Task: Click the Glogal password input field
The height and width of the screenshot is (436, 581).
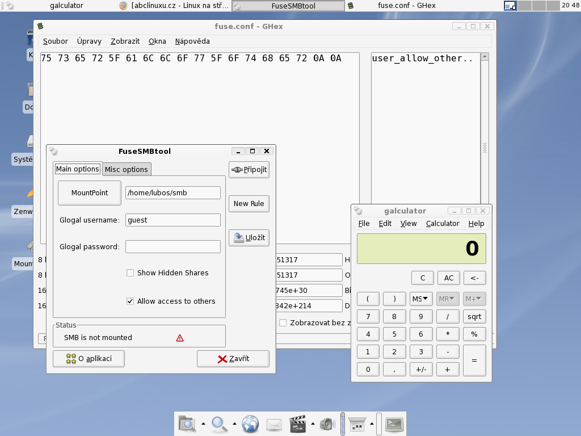Action: click(173, 246)
